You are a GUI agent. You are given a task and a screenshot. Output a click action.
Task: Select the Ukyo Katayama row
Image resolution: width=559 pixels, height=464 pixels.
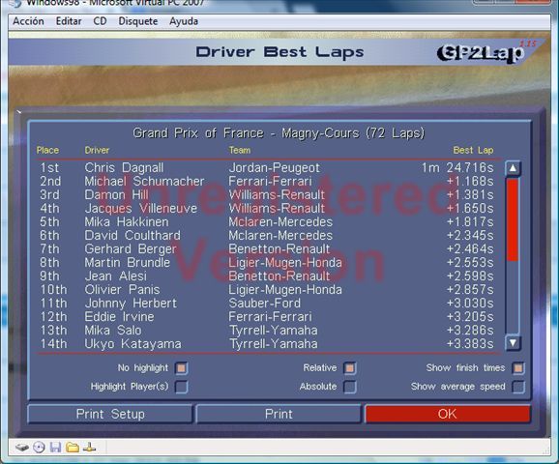click(x=267, y=344)
